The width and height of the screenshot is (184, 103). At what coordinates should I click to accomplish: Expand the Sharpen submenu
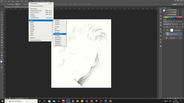[x=41, y=29]
